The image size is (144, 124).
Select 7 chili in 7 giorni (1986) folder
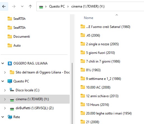[100, 61]
